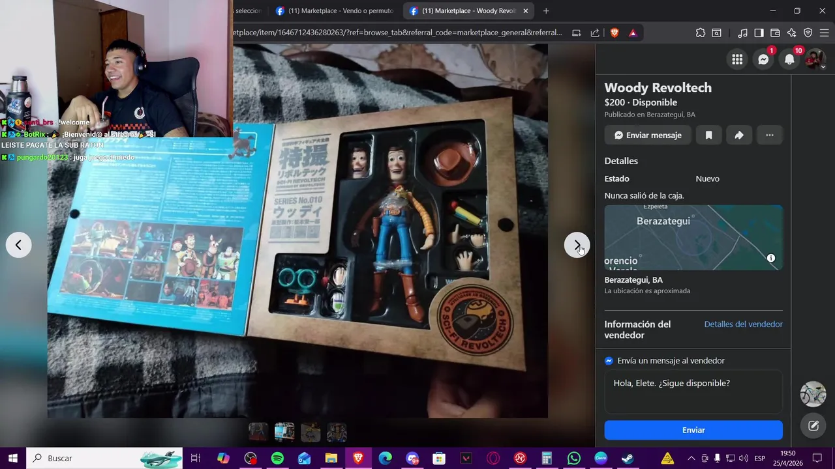
Task: Open Brave hamburger main menu
Action: (824, 33)
